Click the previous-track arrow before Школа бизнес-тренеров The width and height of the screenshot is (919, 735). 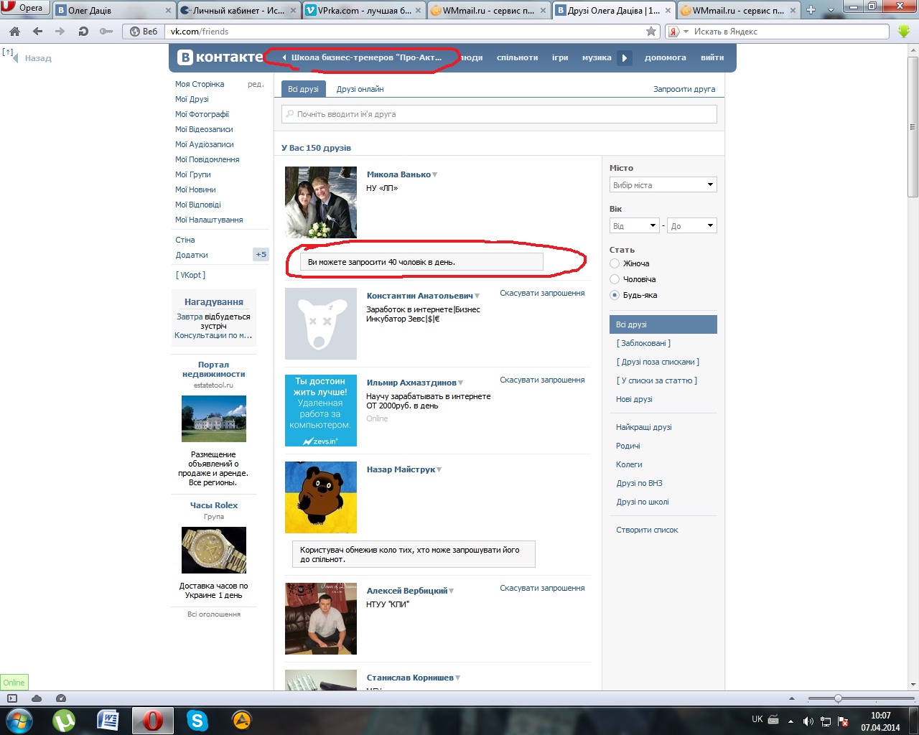click(284, 57)
